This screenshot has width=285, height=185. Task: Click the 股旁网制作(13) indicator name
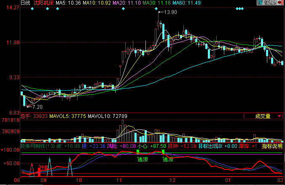click(38, 146)
